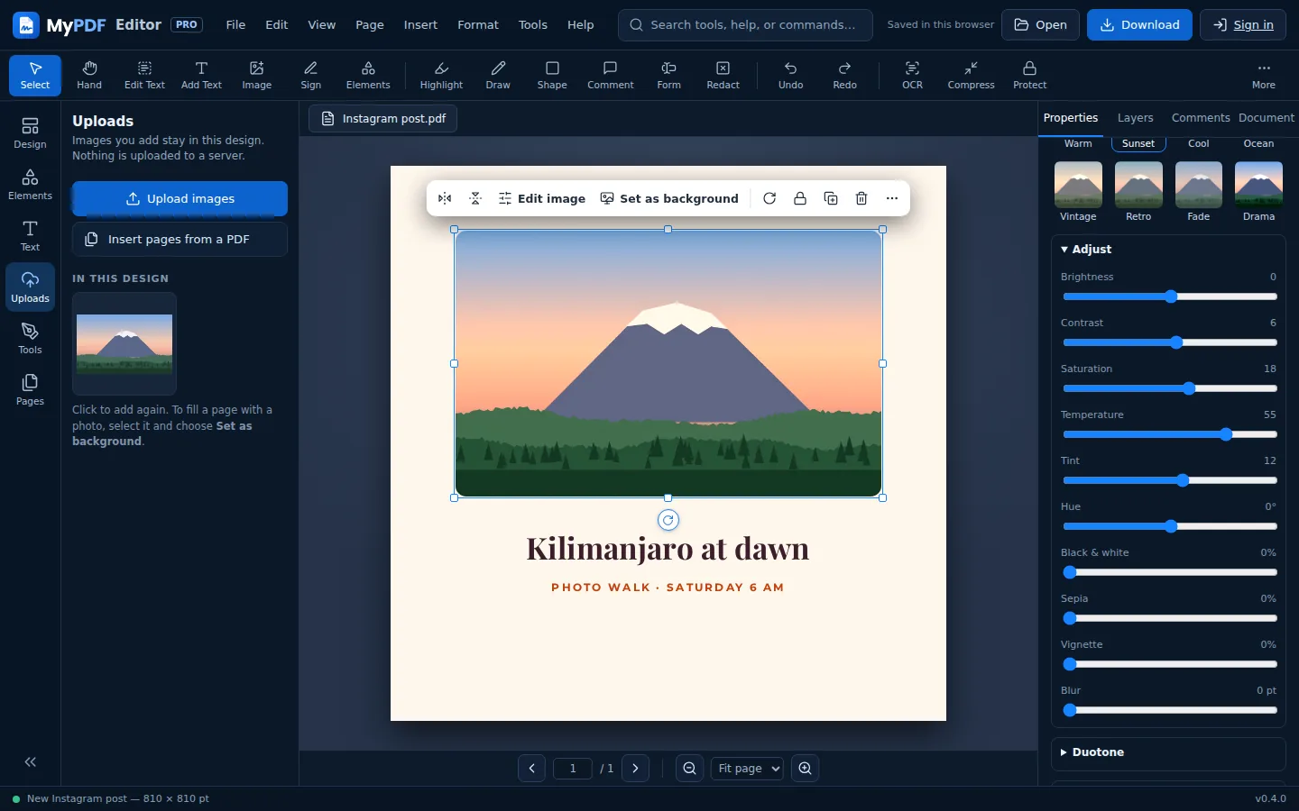
Task: Focus the search tools and commands field
Action: (745, 25)
